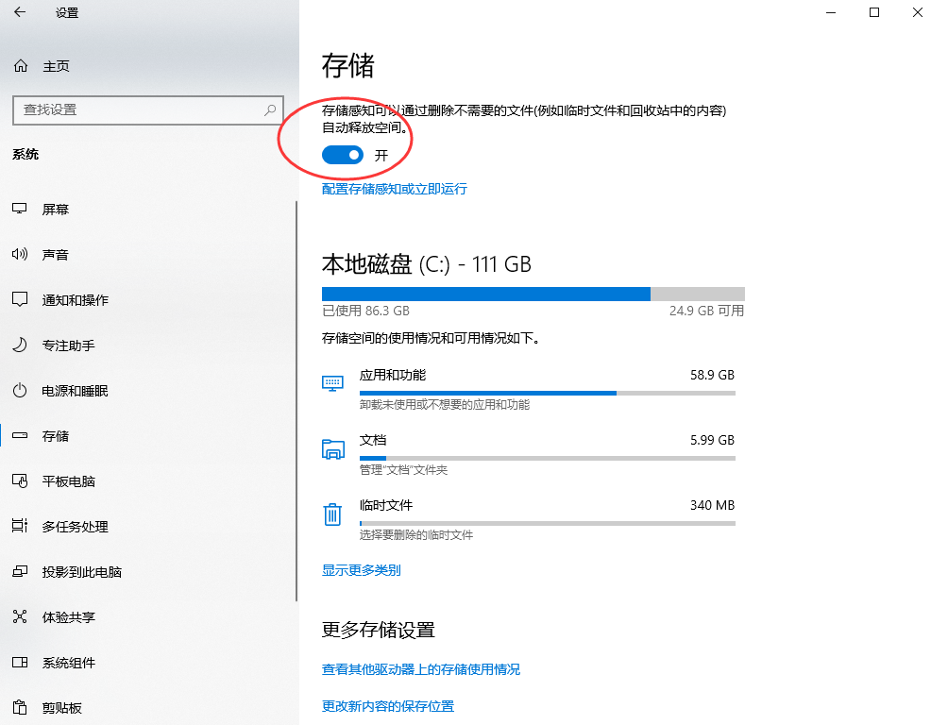Click the 临时文件 usage bar
The image size is (931, 725).
pos(548,523)
